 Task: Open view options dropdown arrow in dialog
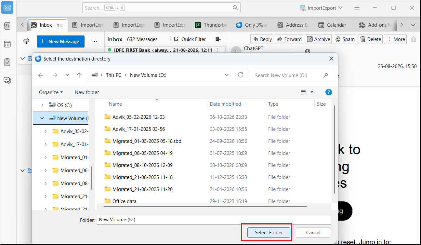point(312,92)
